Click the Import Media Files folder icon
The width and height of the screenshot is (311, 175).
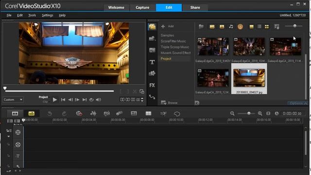(x=201, y=26)
